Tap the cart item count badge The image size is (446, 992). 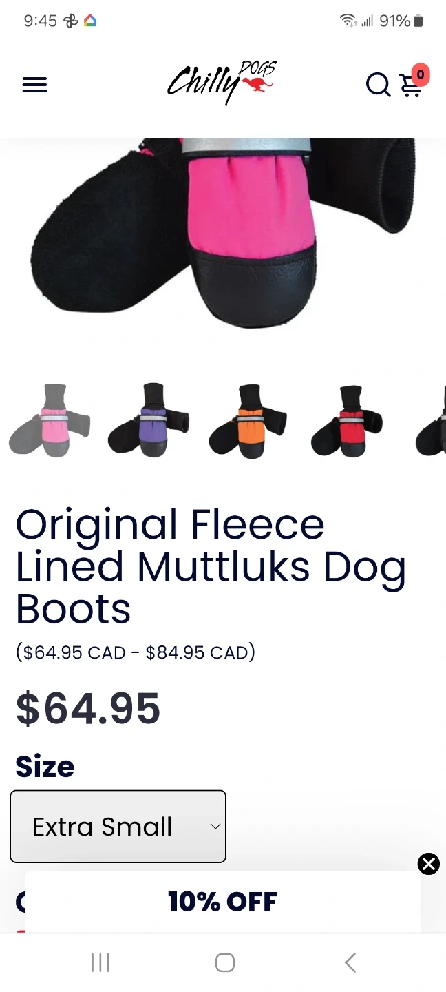coord(421,74)
